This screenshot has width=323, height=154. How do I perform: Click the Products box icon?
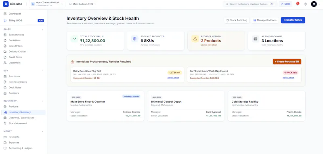click(x=5, y=107)
